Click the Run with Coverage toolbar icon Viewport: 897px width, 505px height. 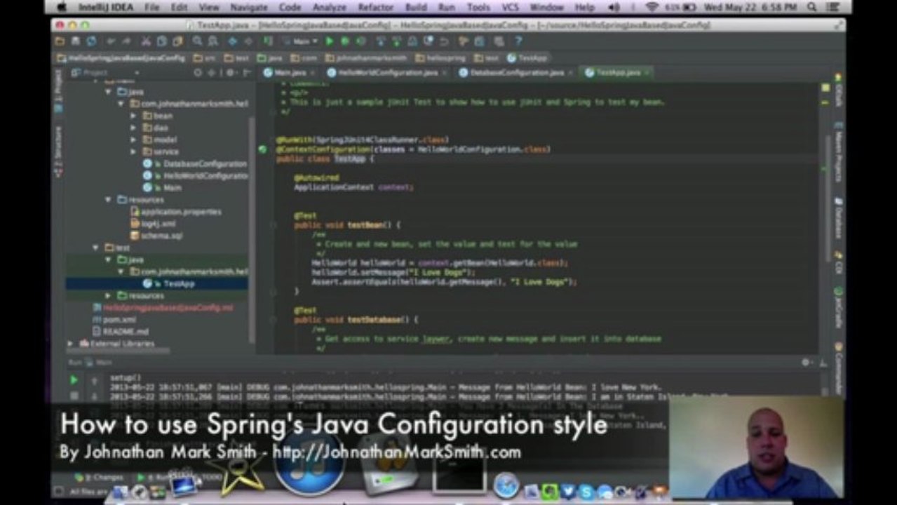point(360,41)
